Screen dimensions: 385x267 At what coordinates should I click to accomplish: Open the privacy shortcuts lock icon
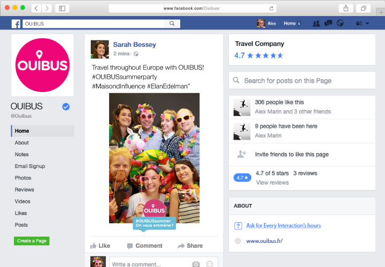359,24
